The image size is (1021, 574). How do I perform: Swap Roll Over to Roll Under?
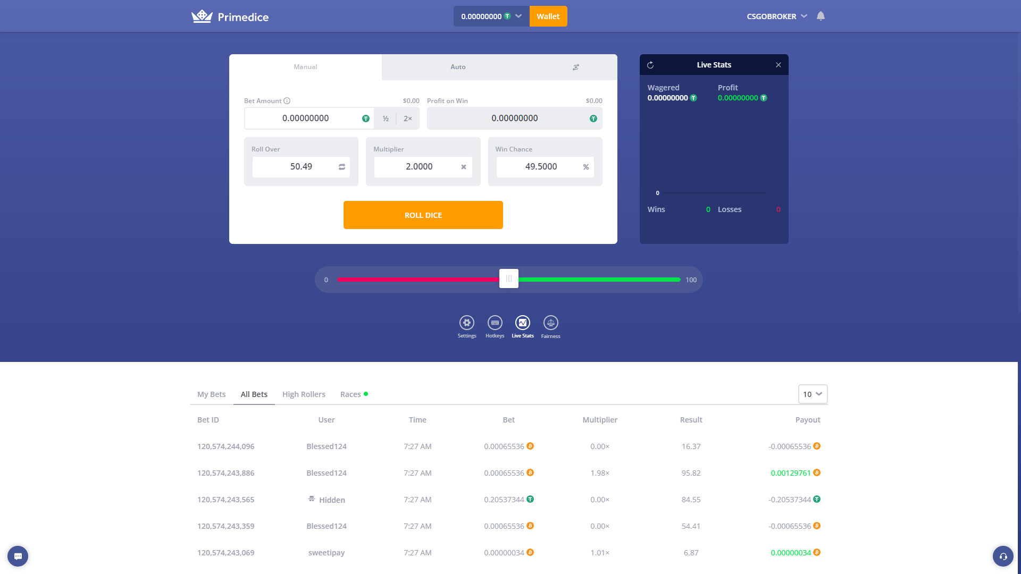click(342, 167)
